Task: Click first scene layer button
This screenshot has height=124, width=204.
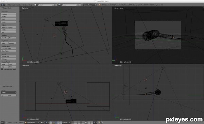Action: tap(72, 122)
